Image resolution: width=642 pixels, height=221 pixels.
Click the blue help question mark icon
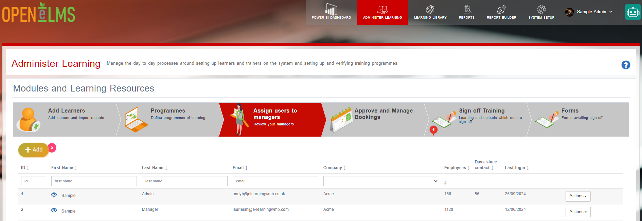tap(626, 65)
